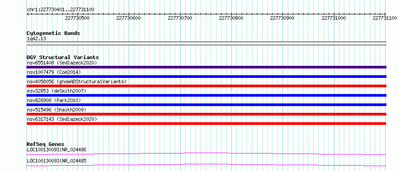Click ruler position 227730600
Image resolution: width=399 pixels, height=171 pixels.
click(129, 18)
